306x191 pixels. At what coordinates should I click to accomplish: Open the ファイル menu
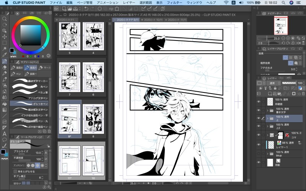[x=56, y=3]
